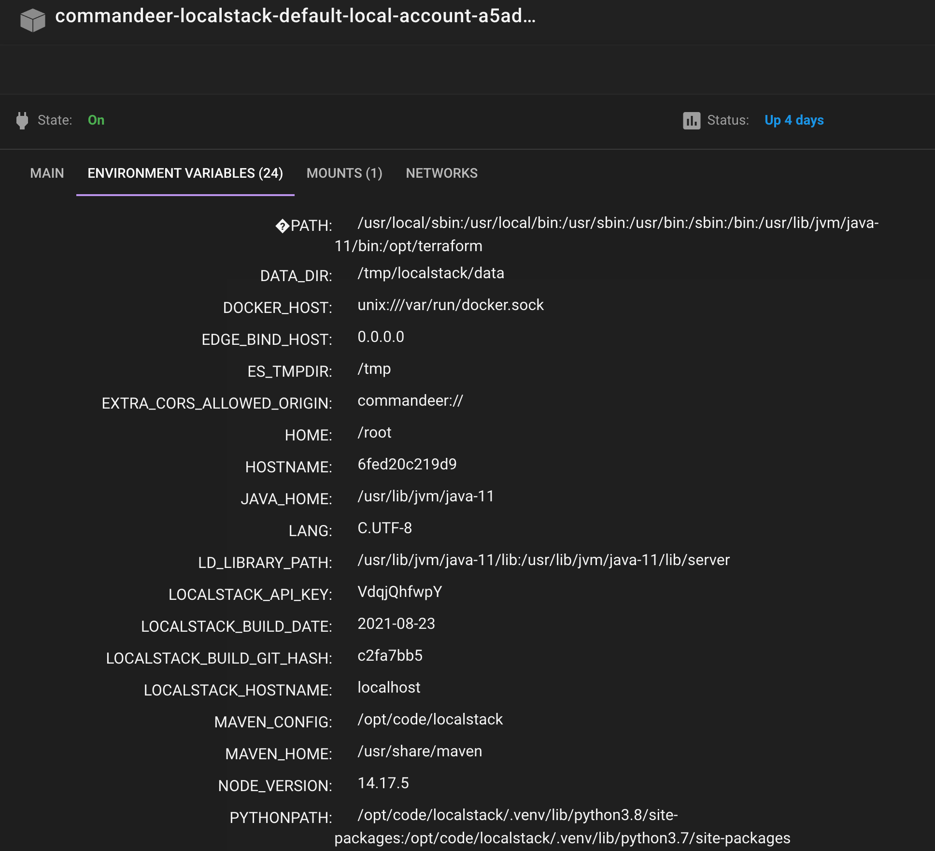Click the plug icon beside State
Viewport: 935px width, 851px height.
coord(22,120)
